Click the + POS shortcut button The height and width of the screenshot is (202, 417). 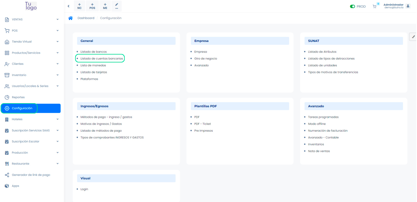pos(92,6)
